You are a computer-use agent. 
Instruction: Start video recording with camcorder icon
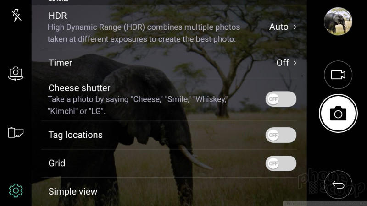338,75
